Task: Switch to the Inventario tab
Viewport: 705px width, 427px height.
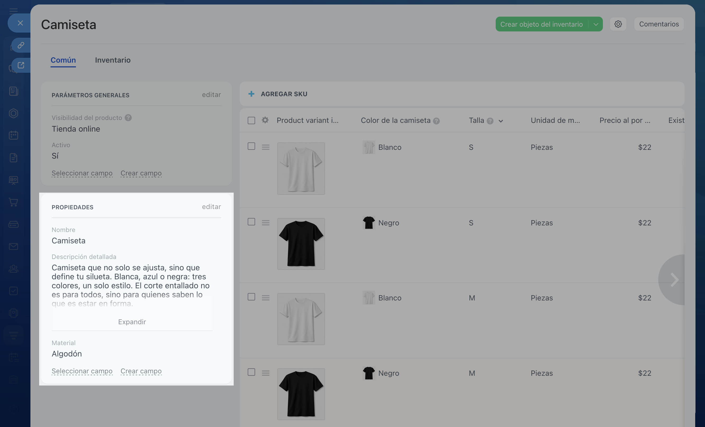Action: coord(113,60)
